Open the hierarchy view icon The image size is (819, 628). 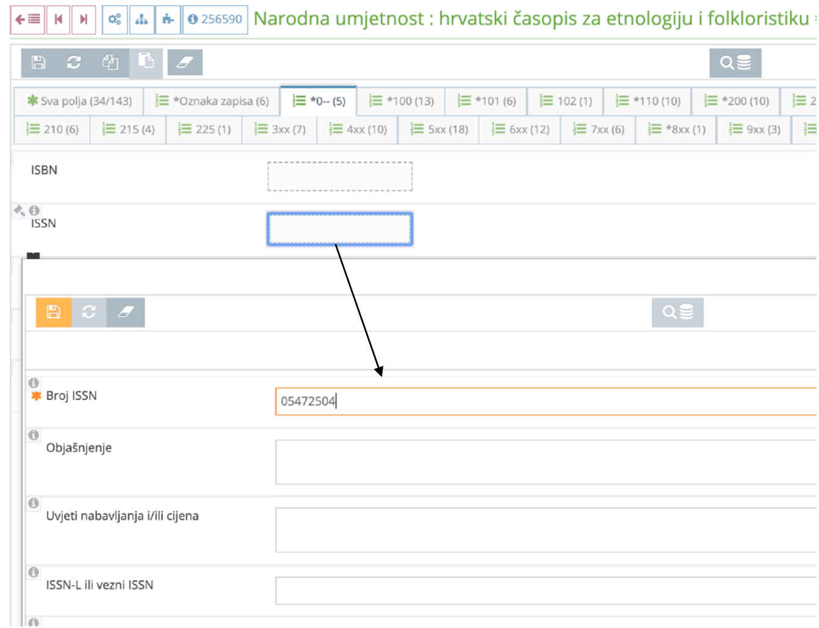click(x=142, y=19)
